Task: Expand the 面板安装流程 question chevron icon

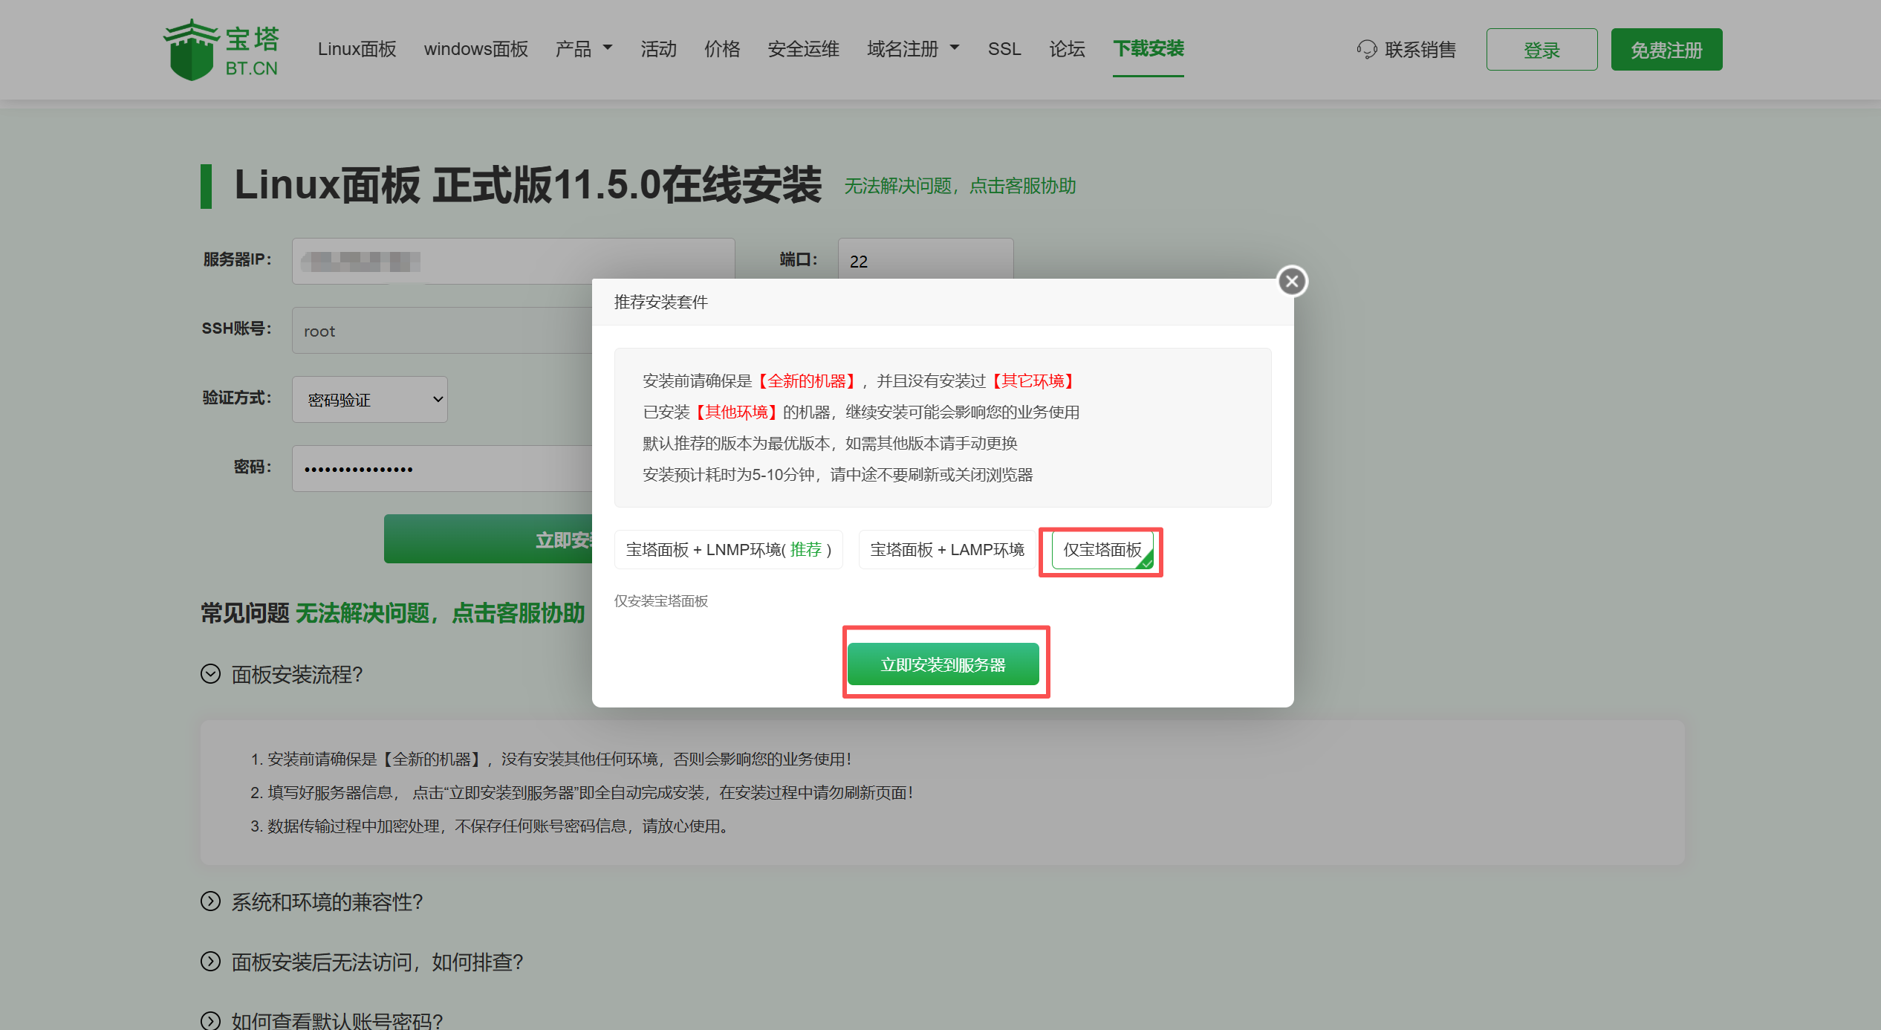Action: (x=211, y=674)
